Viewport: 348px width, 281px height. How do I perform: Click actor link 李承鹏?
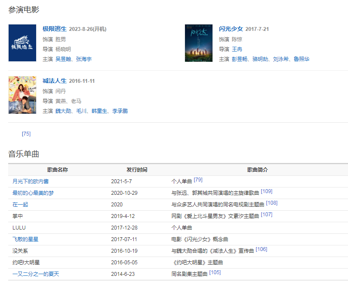(120, 111)
